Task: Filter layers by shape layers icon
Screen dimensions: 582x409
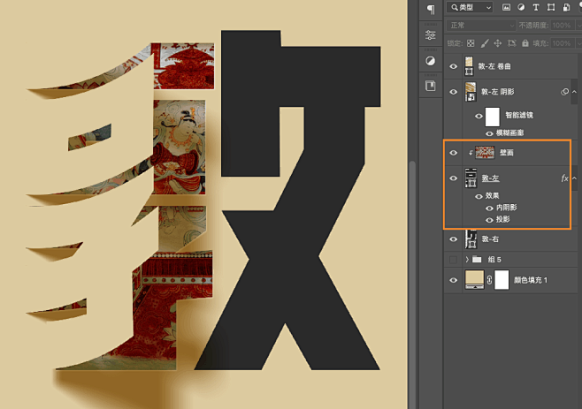Action: [x=551, y=7]
